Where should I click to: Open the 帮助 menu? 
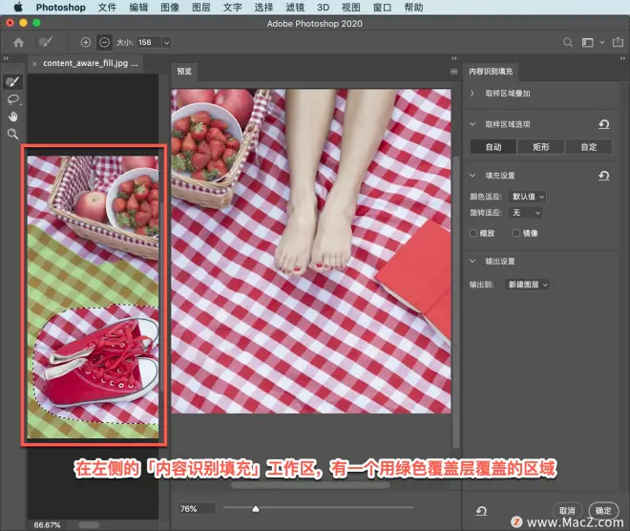coord(413,8)
